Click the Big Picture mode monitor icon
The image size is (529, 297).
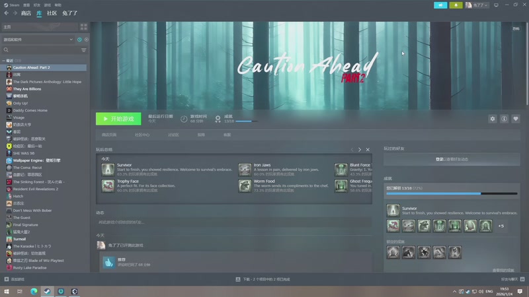click(496, 5)
